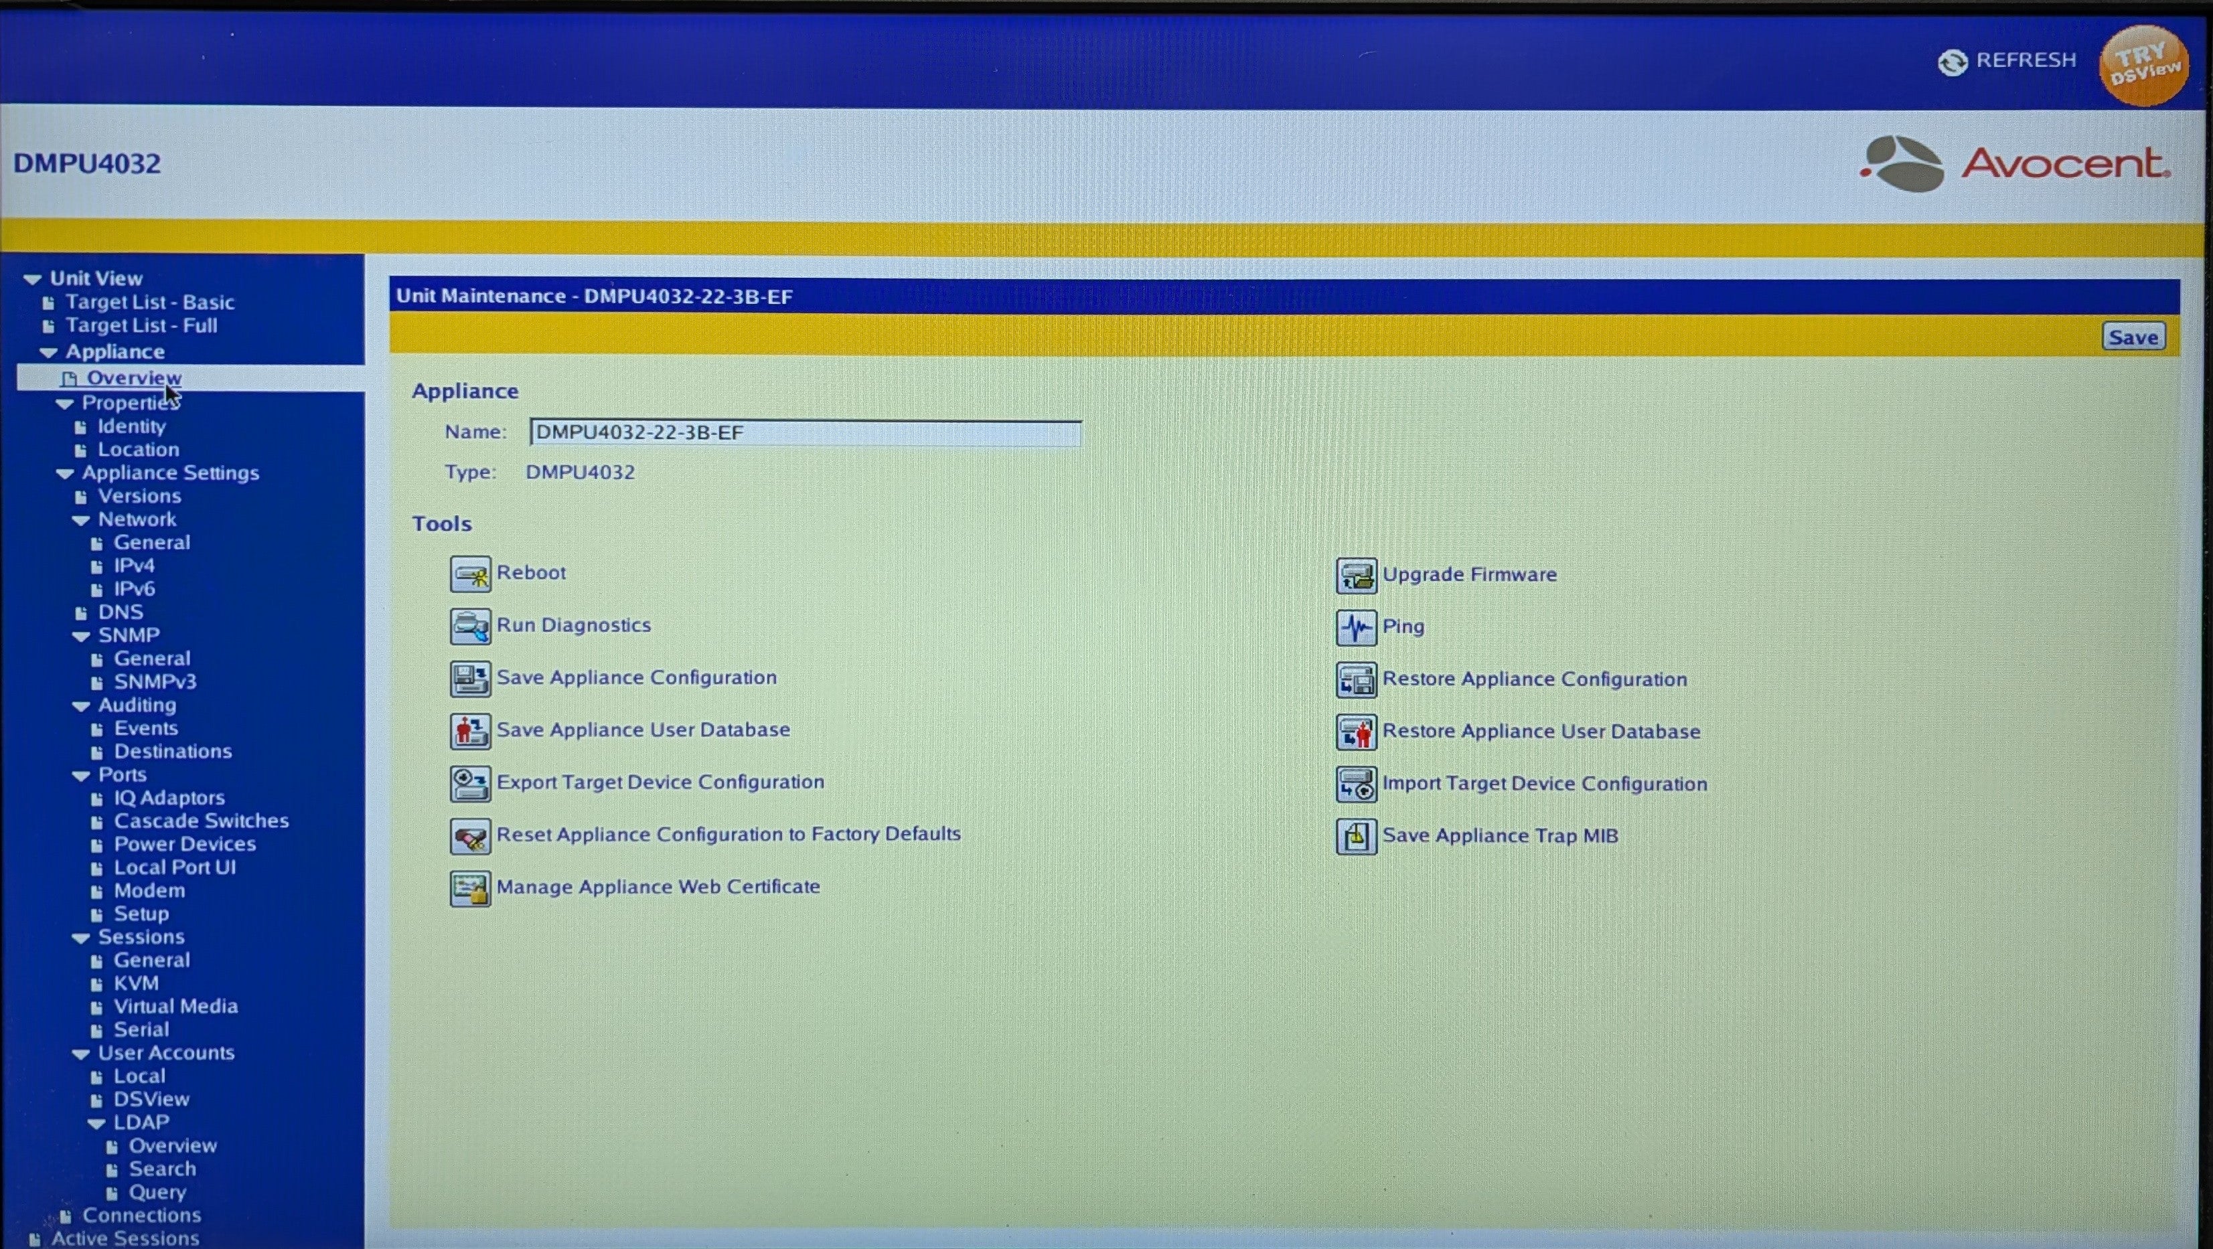The height and width of the screenshot is (1249, 2213).
Task: Open the Modem settings page
Action: (149, 890)
